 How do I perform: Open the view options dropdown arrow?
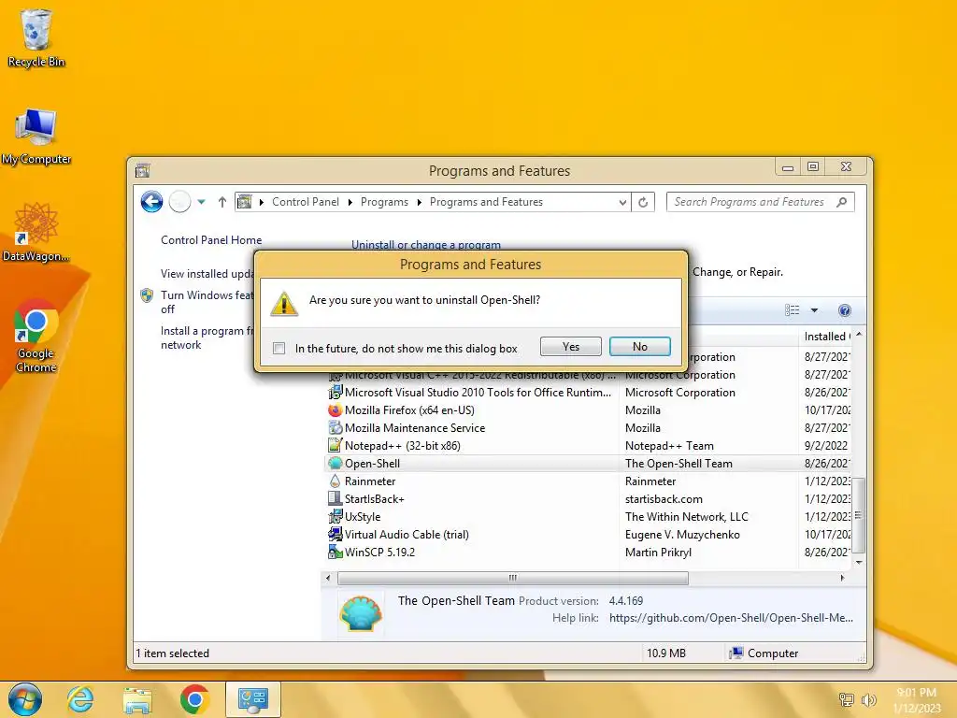[814, 310]
